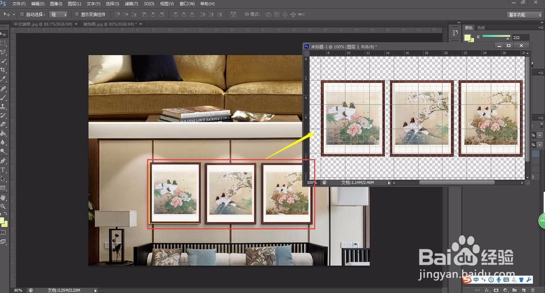Click fx layer style icon

(x=487, y=290)
